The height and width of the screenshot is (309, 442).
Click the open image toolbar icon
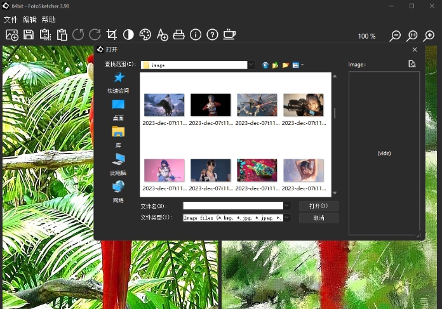pos(11,36)
